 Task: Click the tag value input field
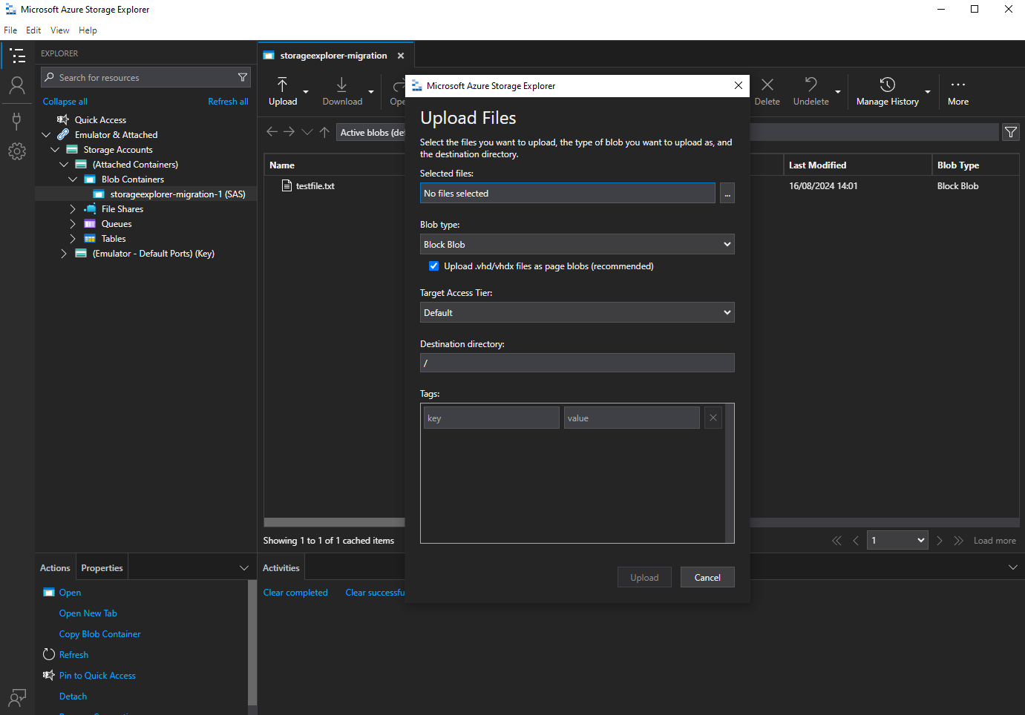632,418
